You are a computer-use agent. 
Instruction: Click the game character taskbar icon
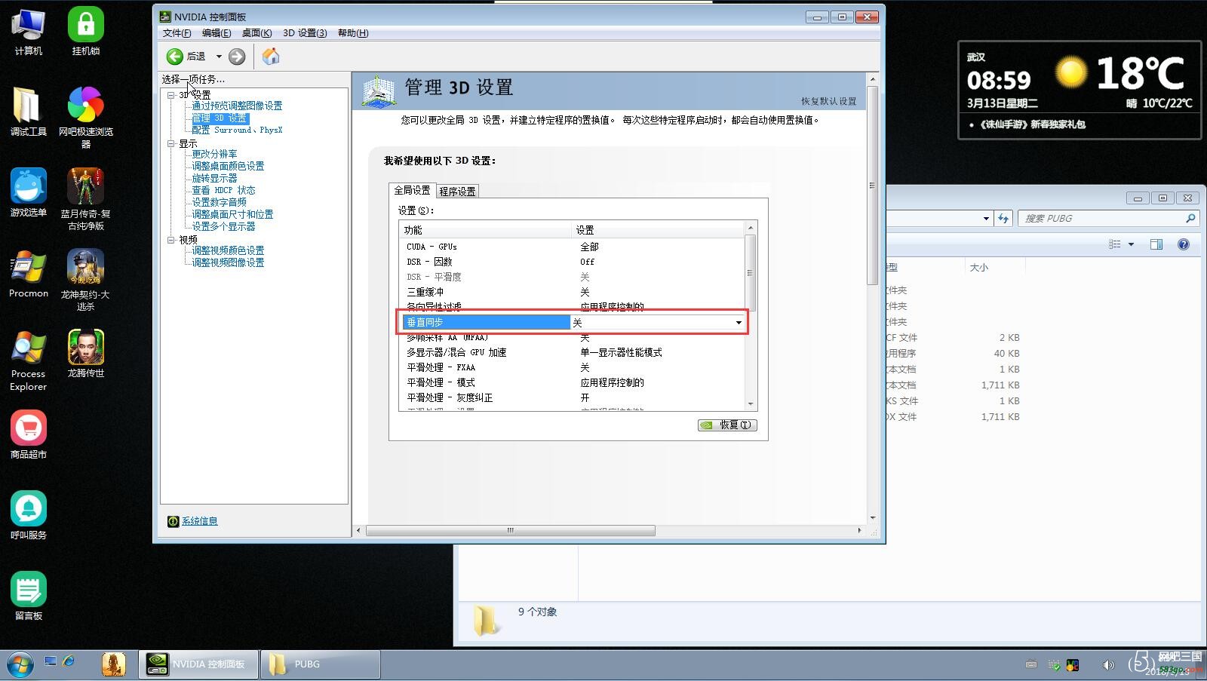tap(114, 664)
